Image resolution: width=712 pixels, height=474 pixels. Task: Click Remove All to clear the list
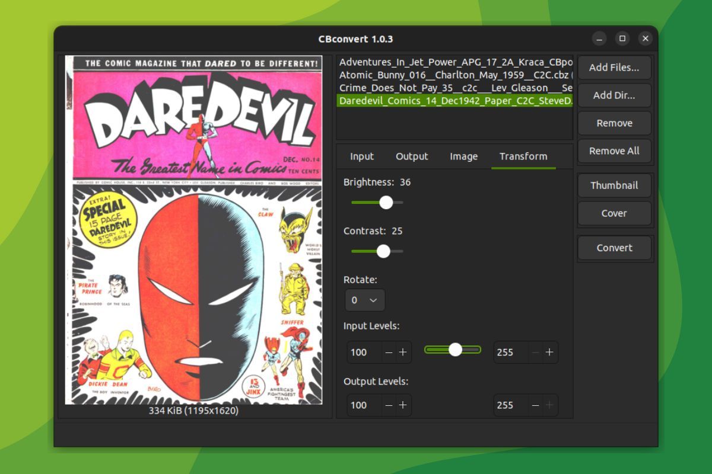tap(614, 150)
